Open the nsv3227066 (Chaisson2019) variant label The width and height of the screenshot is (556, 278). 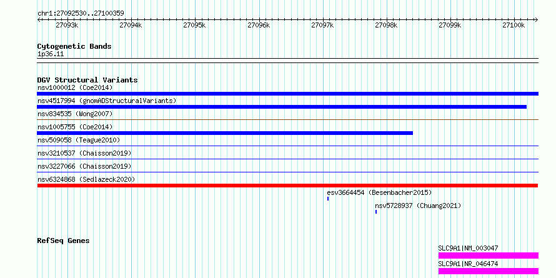pyautogui.click(x=84, y=166)
